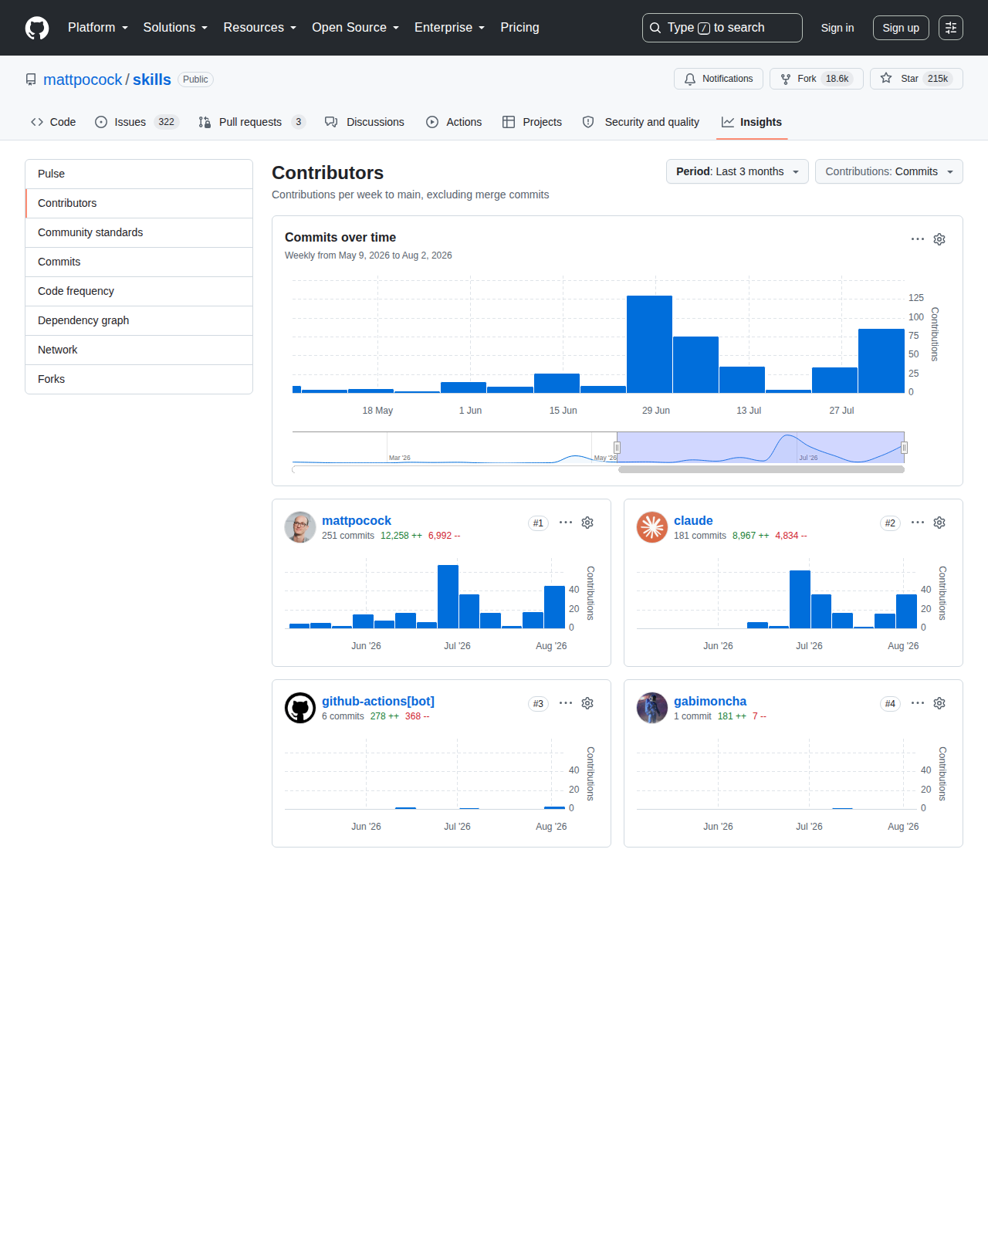Click claude's orange avatar icon
Screen dimensions: 988x1235
(652, 527)
